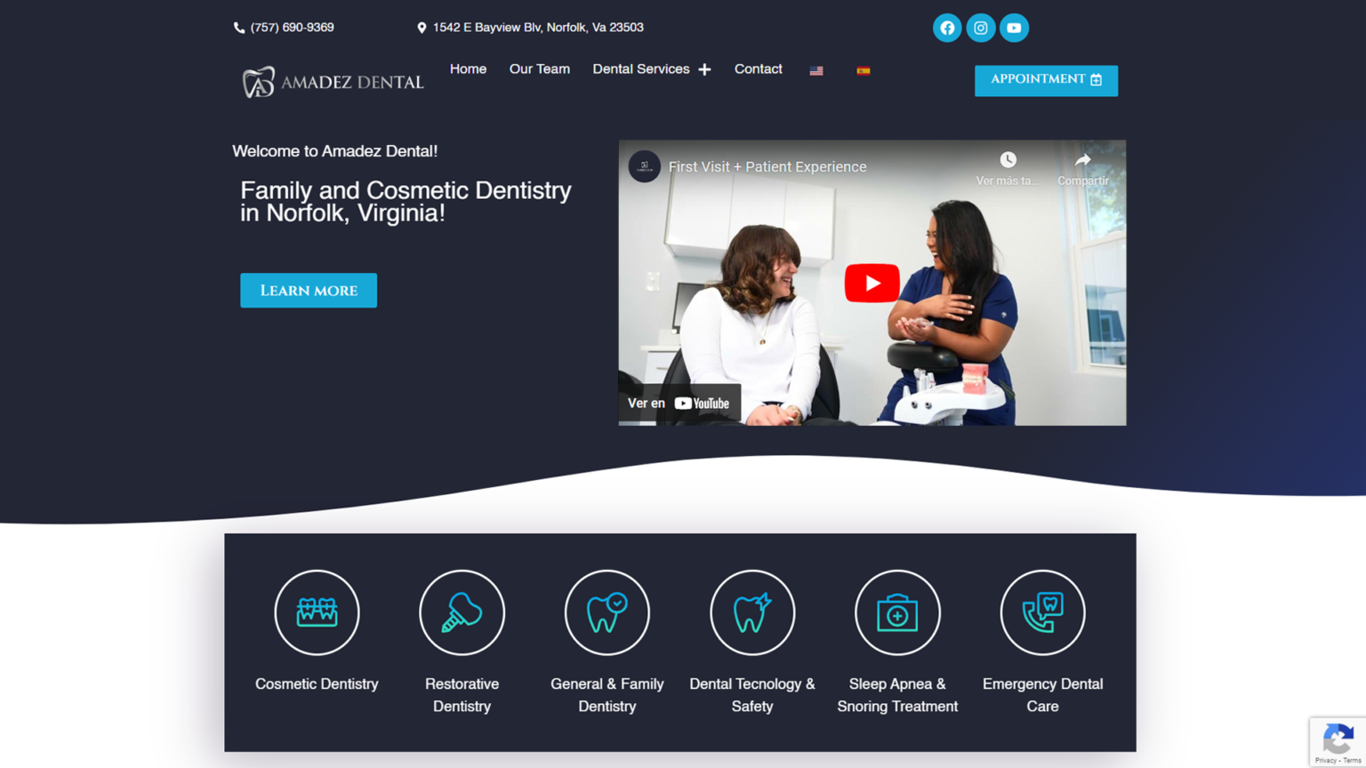Select the Restorative Dentistry implant icon
Viewport: 1366px width, 768px height.
click(462, 612)
